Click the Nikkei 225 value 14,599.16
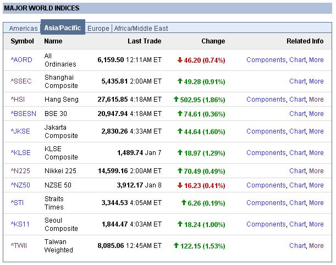Image resolution: width=336 pixels, height=265 pixels. click(113, 171)
